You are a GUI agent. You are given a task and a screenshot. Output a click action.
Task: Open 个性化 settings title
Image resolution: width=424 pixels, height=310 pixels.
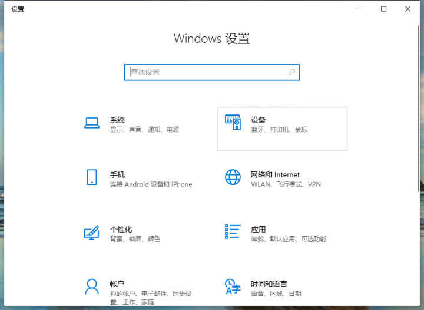pos(121,230)
